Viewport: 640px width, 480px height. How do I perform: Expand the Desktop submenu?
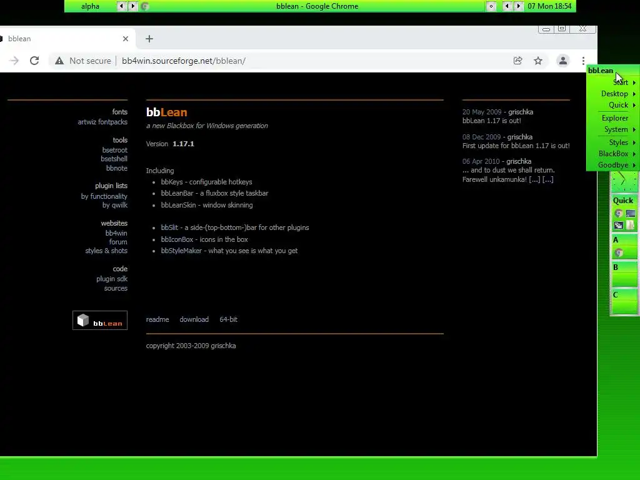[612, 94]
